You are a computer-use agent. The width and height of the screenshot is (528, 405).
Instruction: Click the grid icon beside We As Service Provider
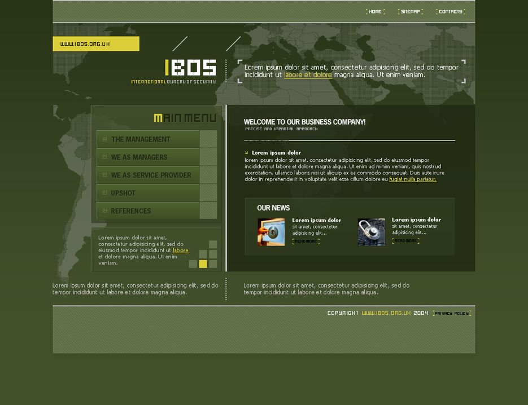104,175
